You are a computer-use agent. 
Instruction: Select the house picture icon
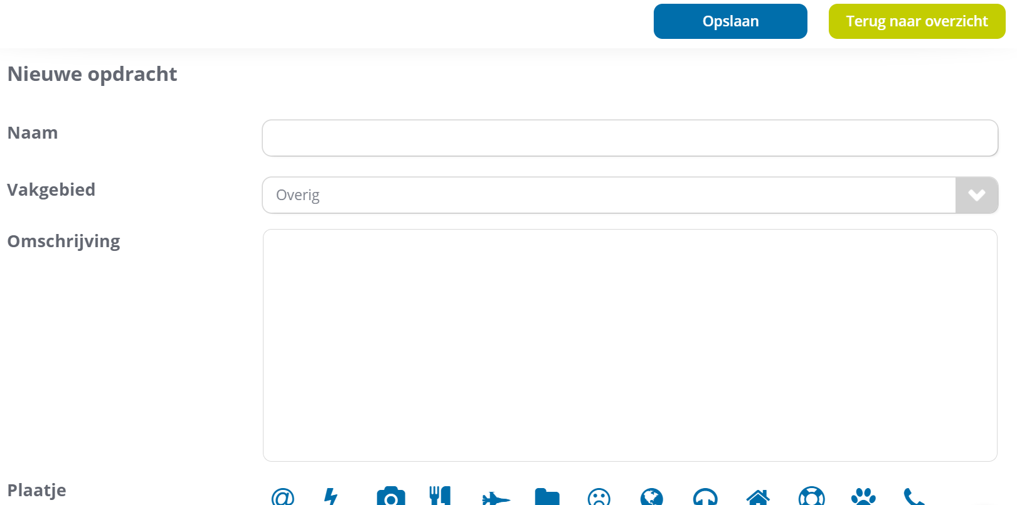click(x=758, y=497)
